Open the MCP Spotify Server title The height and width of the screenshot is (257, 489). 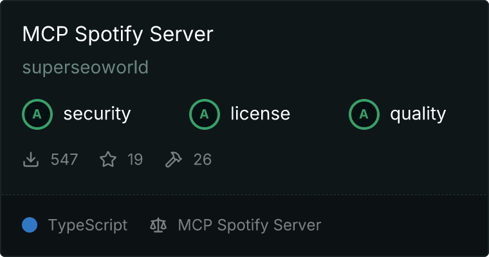117,34
